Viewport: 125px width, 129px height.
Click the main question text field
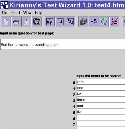[x=63, y=44]
